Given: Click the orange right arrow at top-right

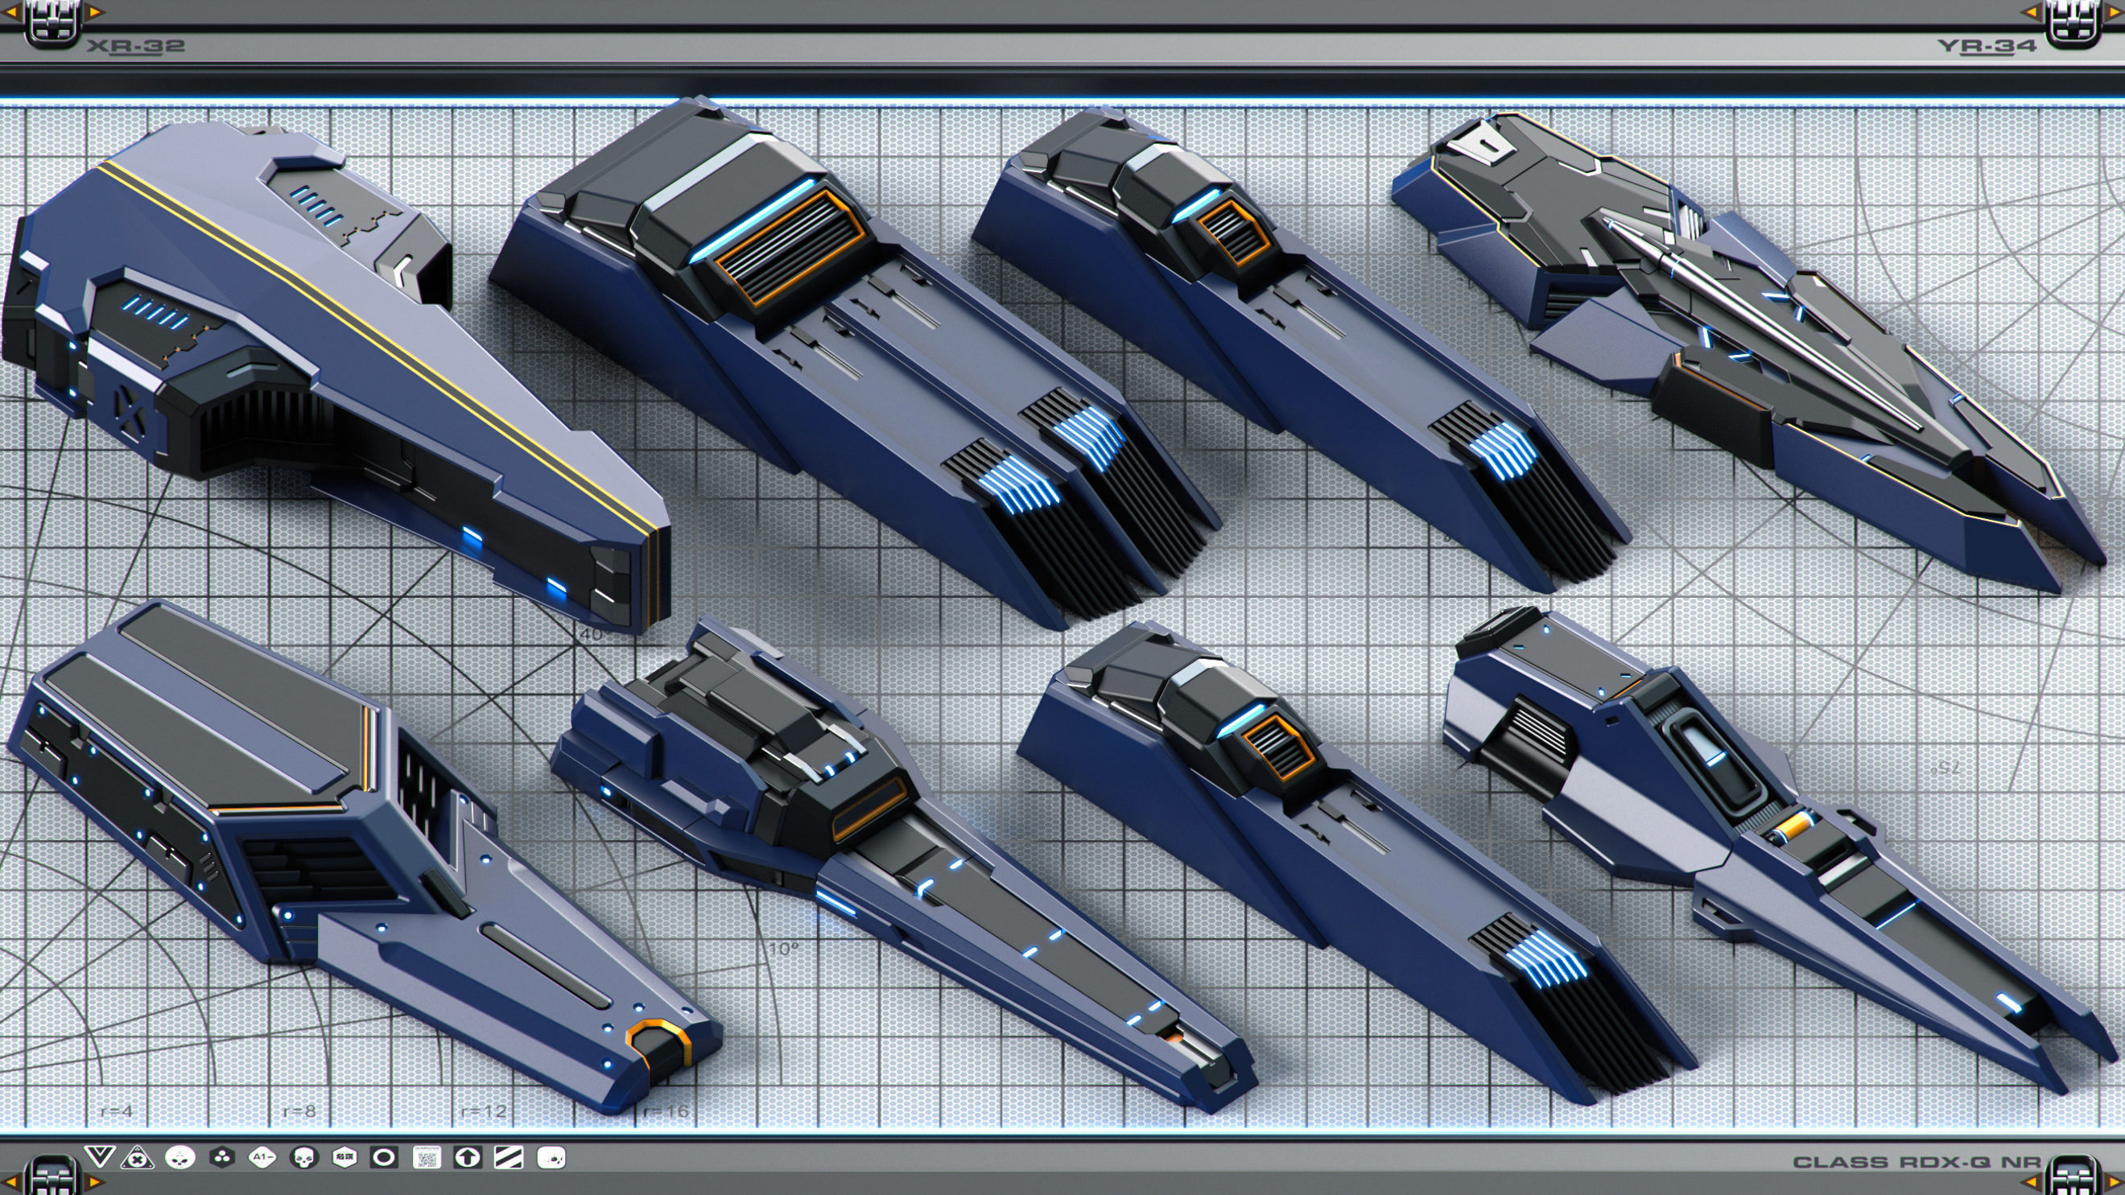Looking at the screenshot, I should point(2115,11).
